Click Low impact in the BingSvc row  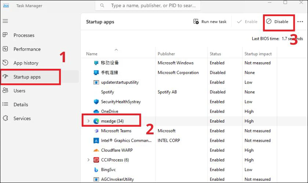(248, 170)
